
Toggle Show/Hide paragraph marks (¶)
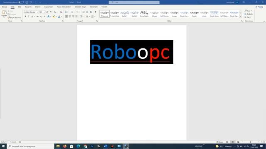coord(95,12)
